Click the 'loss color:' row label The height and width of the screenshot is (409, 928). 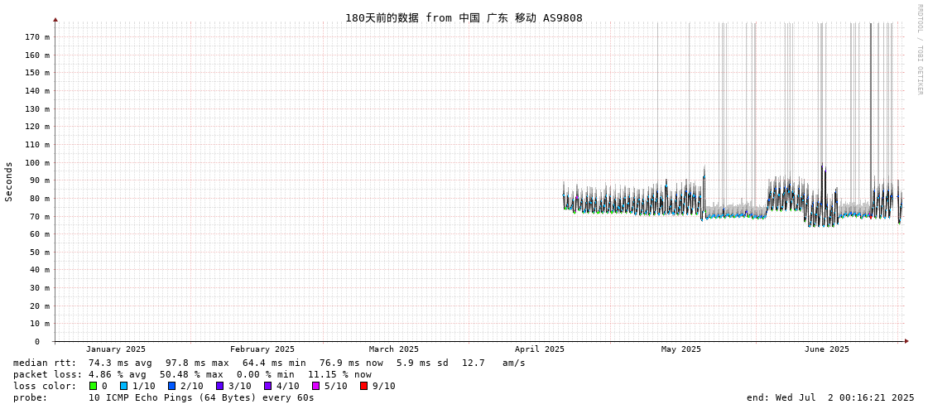tap(45, 386)
